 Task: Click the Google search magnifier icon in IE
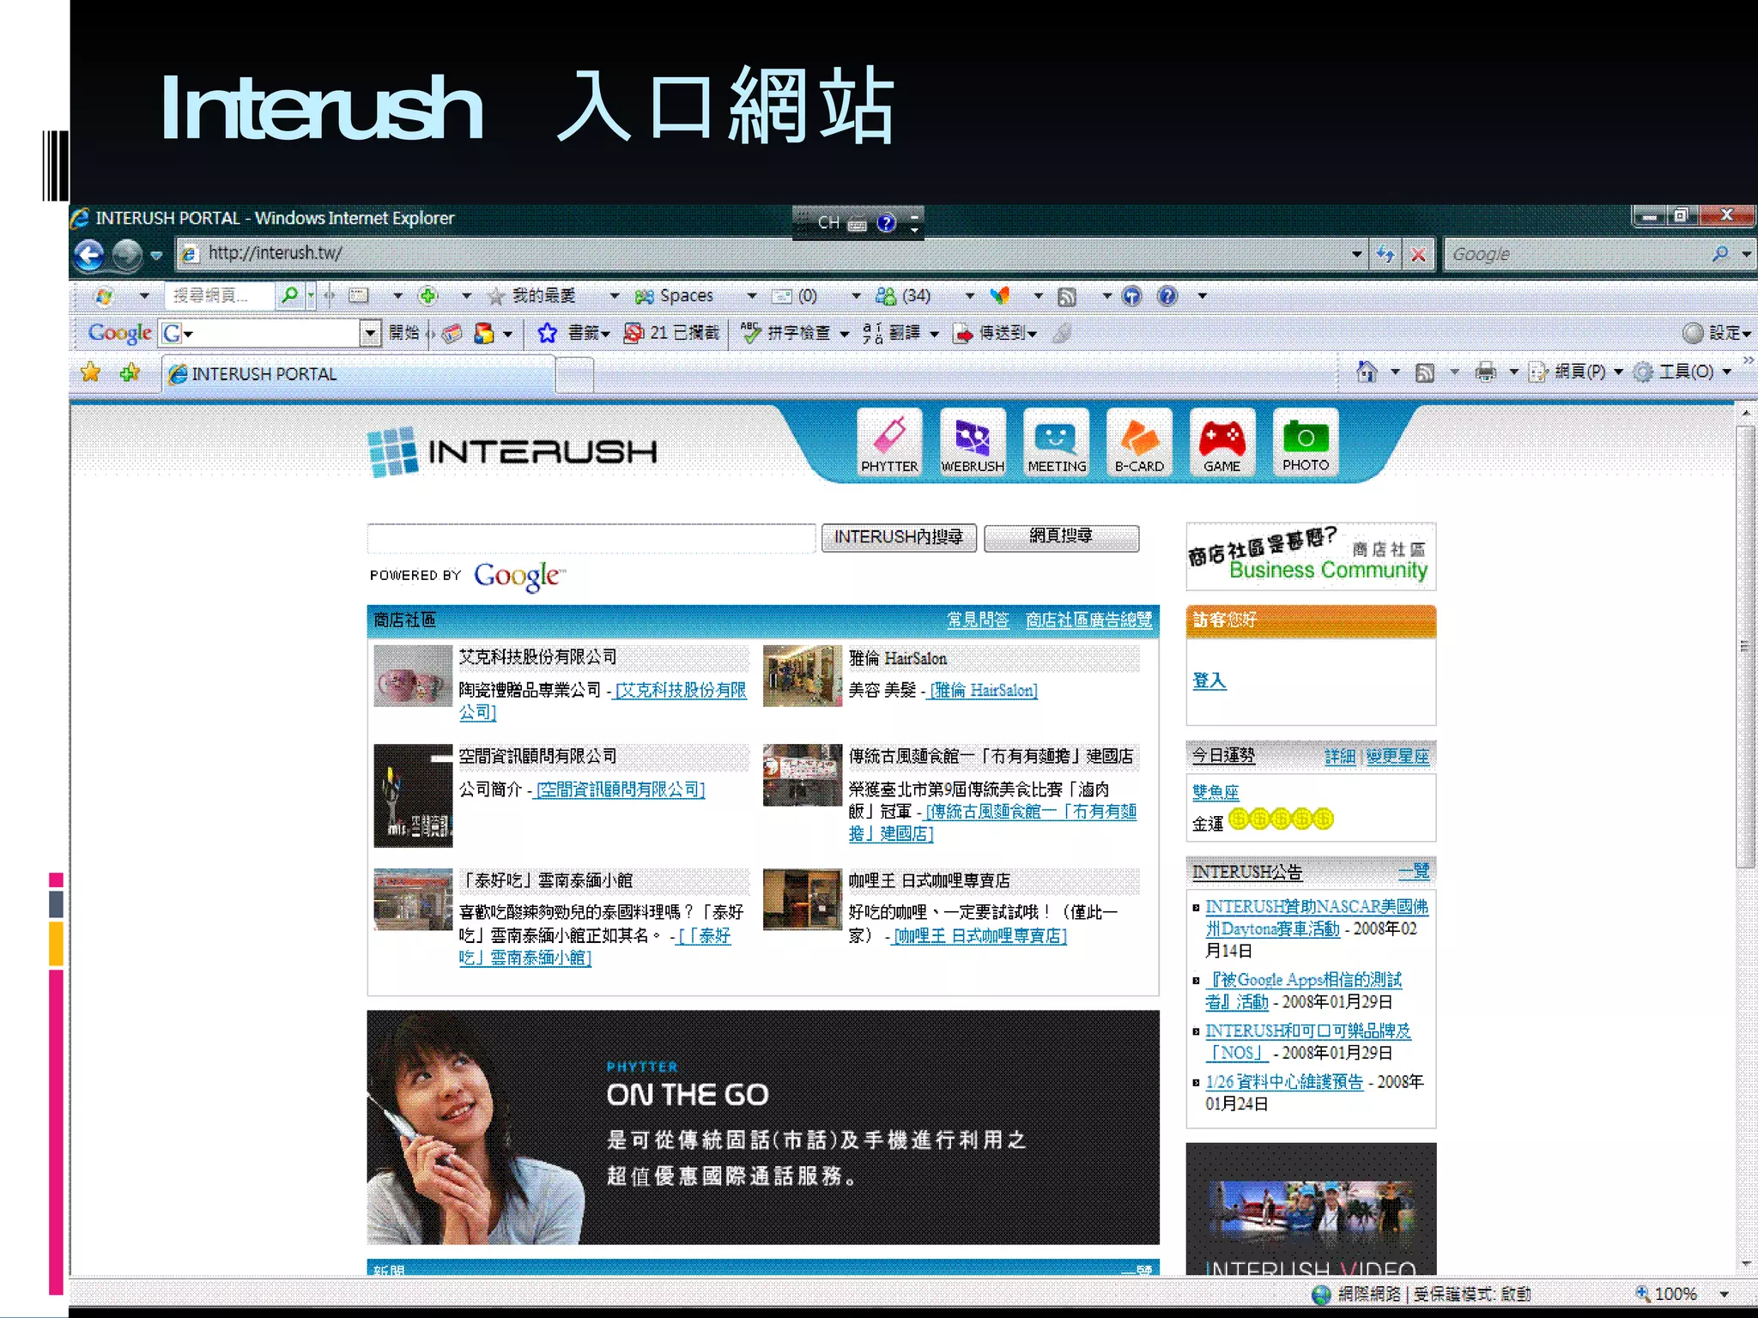pyautogui.click(x=1719, y=254)
